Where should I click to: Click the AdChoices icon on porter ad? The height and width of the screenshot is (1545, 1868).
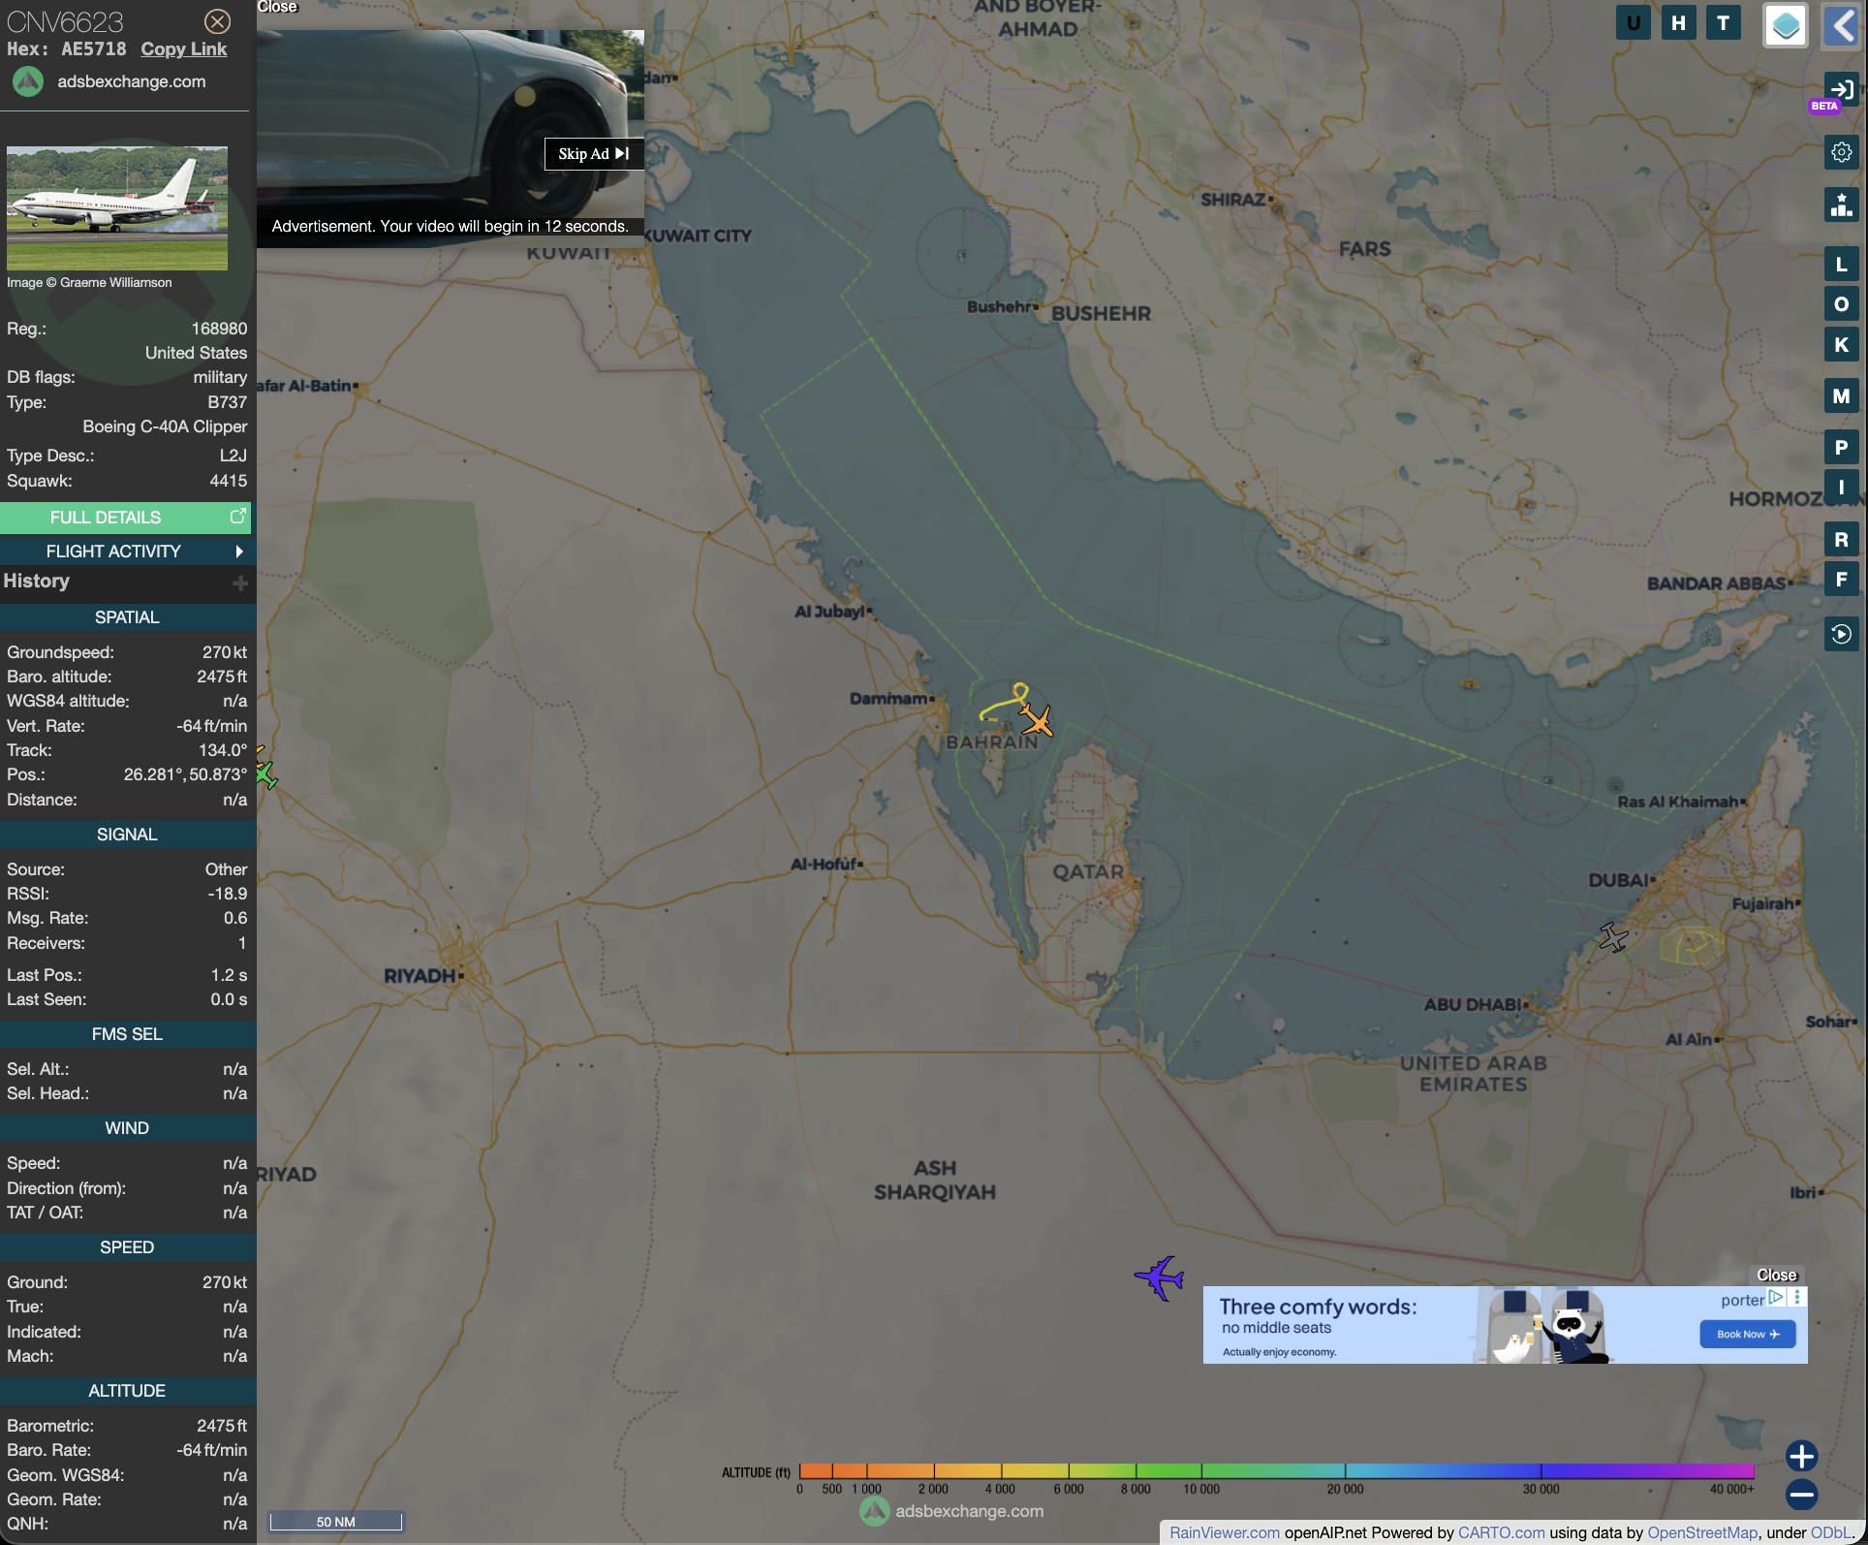pyautogui.click(x=1777, y=1297)
